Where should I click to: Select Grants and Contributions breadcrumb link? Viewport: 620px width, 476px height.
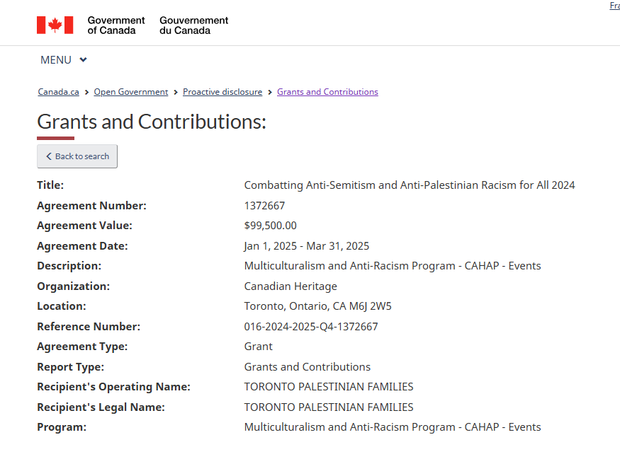327,92
